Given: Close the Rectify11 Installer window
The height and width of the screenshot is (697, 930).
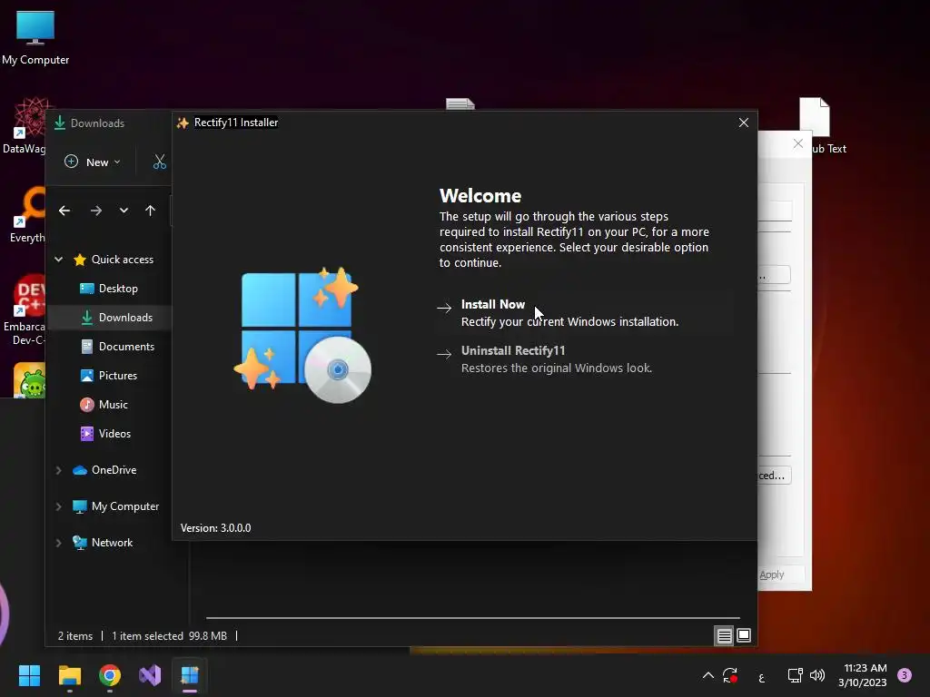Looking at the screenshot, I should [x=743, y=123].
